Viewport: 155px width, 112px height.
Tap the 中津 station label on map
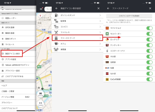[x=44, y=30]
